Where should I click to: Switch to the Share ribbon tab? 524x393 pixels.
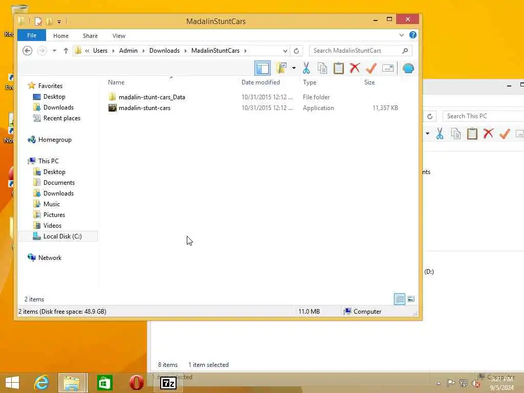90,36
